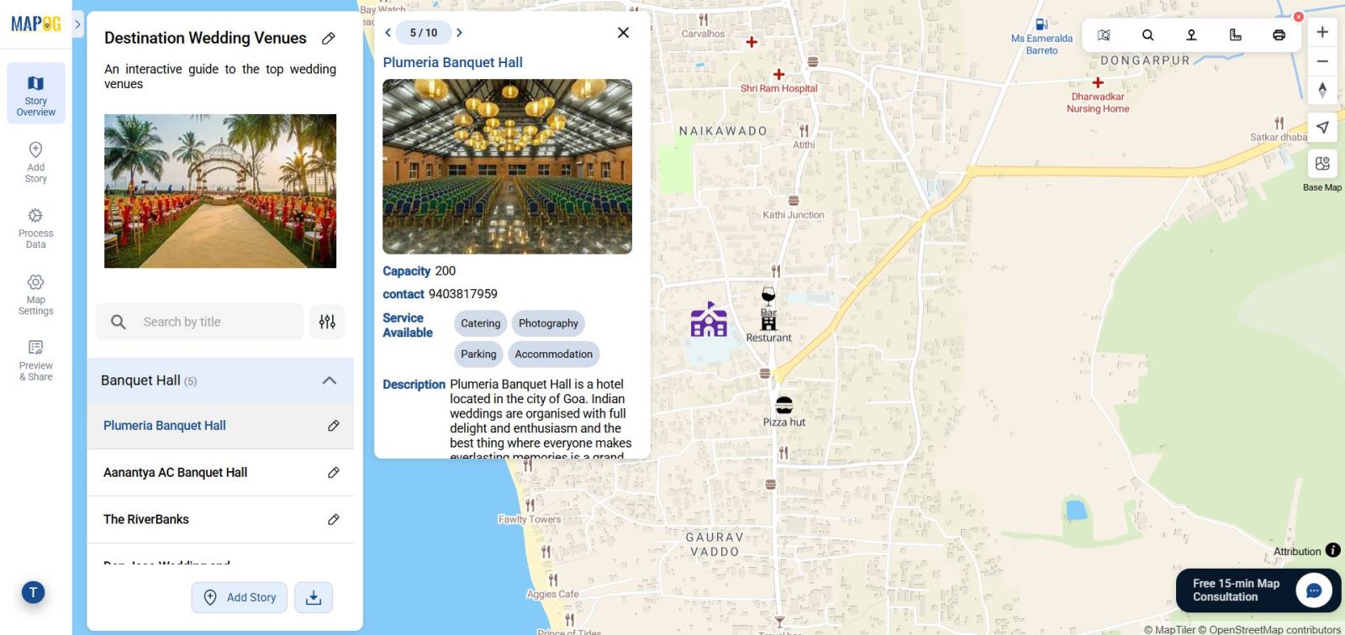Viewport: 1345px width, 635px height.
Task: Open the banquet hall photo in popup
Action: 508,166
